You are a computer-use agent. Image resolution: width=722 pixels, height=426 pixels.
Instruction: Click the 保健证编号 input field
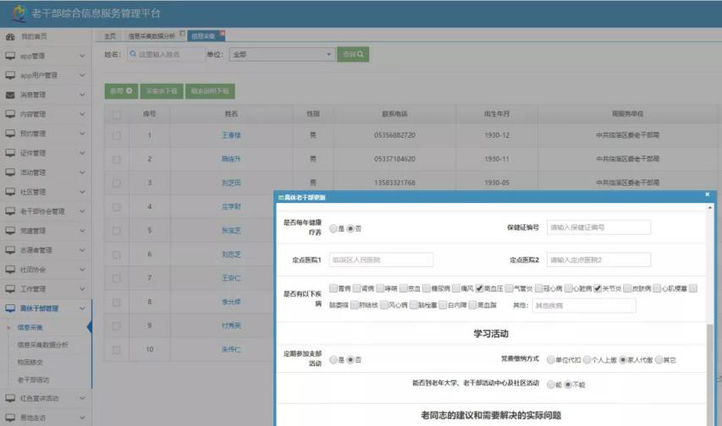(x=598, y=227)
